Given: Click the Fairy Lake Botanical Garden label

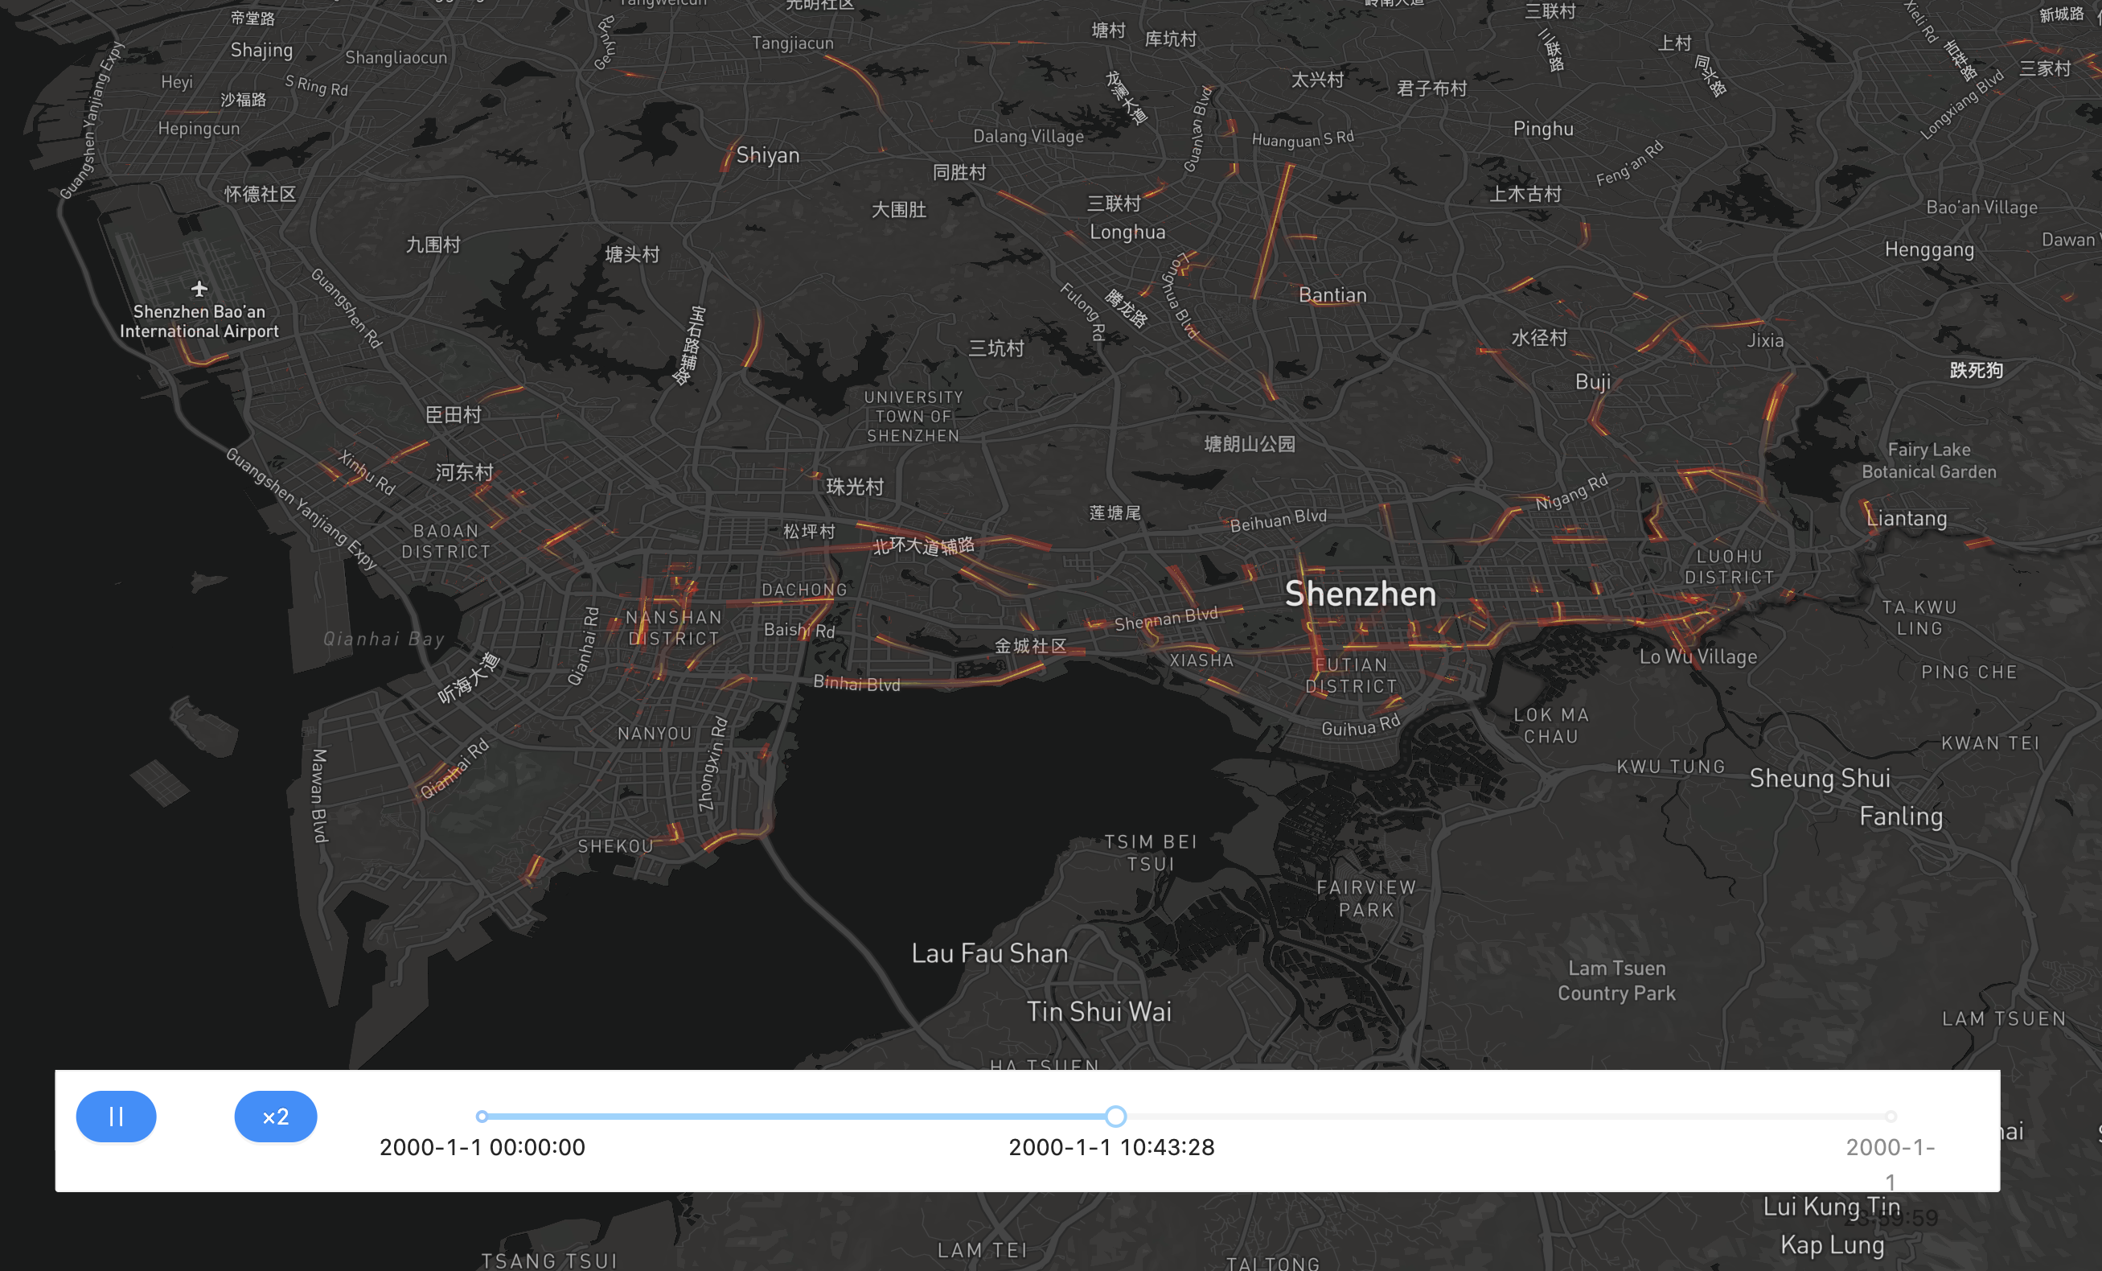Looking at the screenshot, I should point(1928,460).
